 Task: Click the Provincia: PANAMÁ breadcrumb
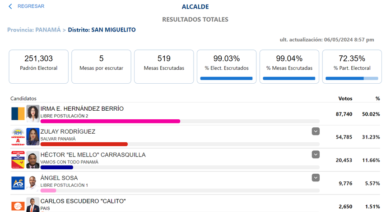click(34, 30)
